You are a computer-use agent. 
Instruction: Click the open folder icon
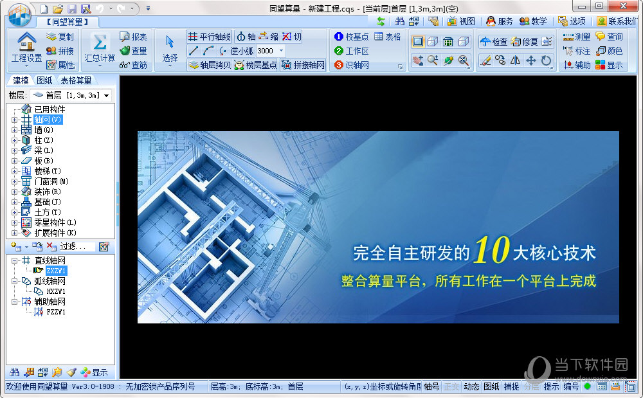click(58, 8)
